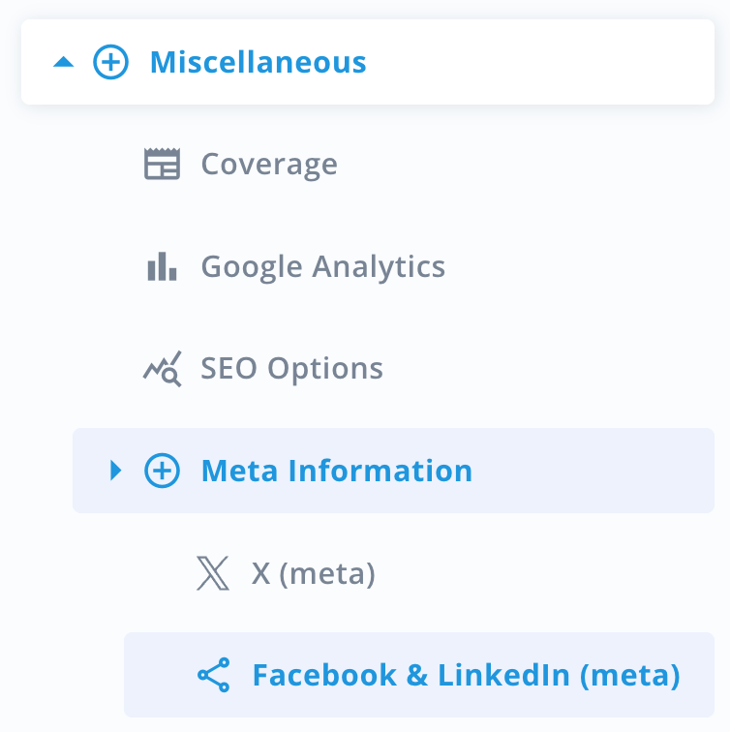Viewport: 730px width, 732px height.
Task: Go to SEO Options
Action: point(291,369)
